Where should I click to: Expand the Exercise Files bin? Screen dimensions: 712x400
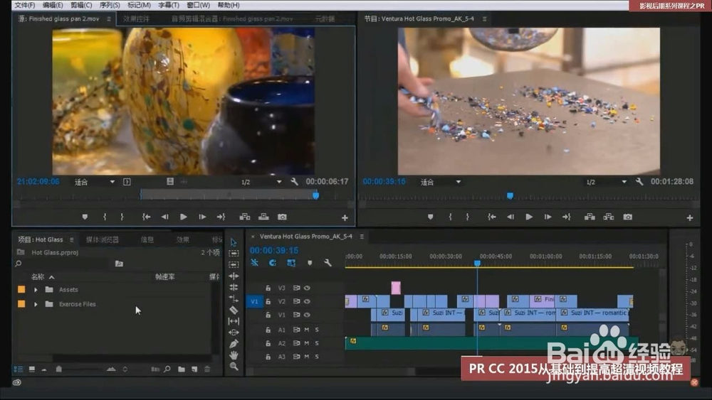click(36, 304)
